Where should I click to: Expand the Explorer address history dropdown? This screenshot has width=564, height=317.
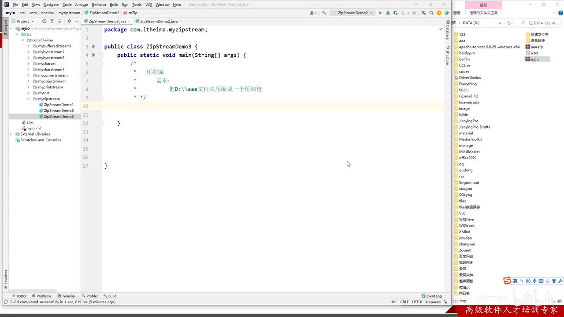pos(500,23)
